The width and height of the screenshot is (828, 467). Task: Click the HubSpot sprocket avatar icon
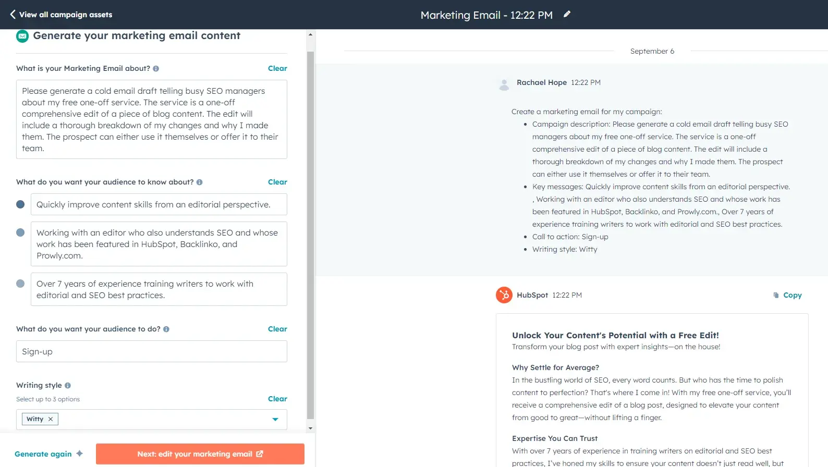[x=504, y=295]
